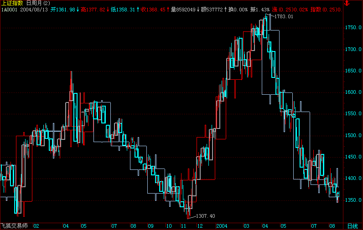
Task: Click the date 2004/08/13
Action: click(34, 10)
